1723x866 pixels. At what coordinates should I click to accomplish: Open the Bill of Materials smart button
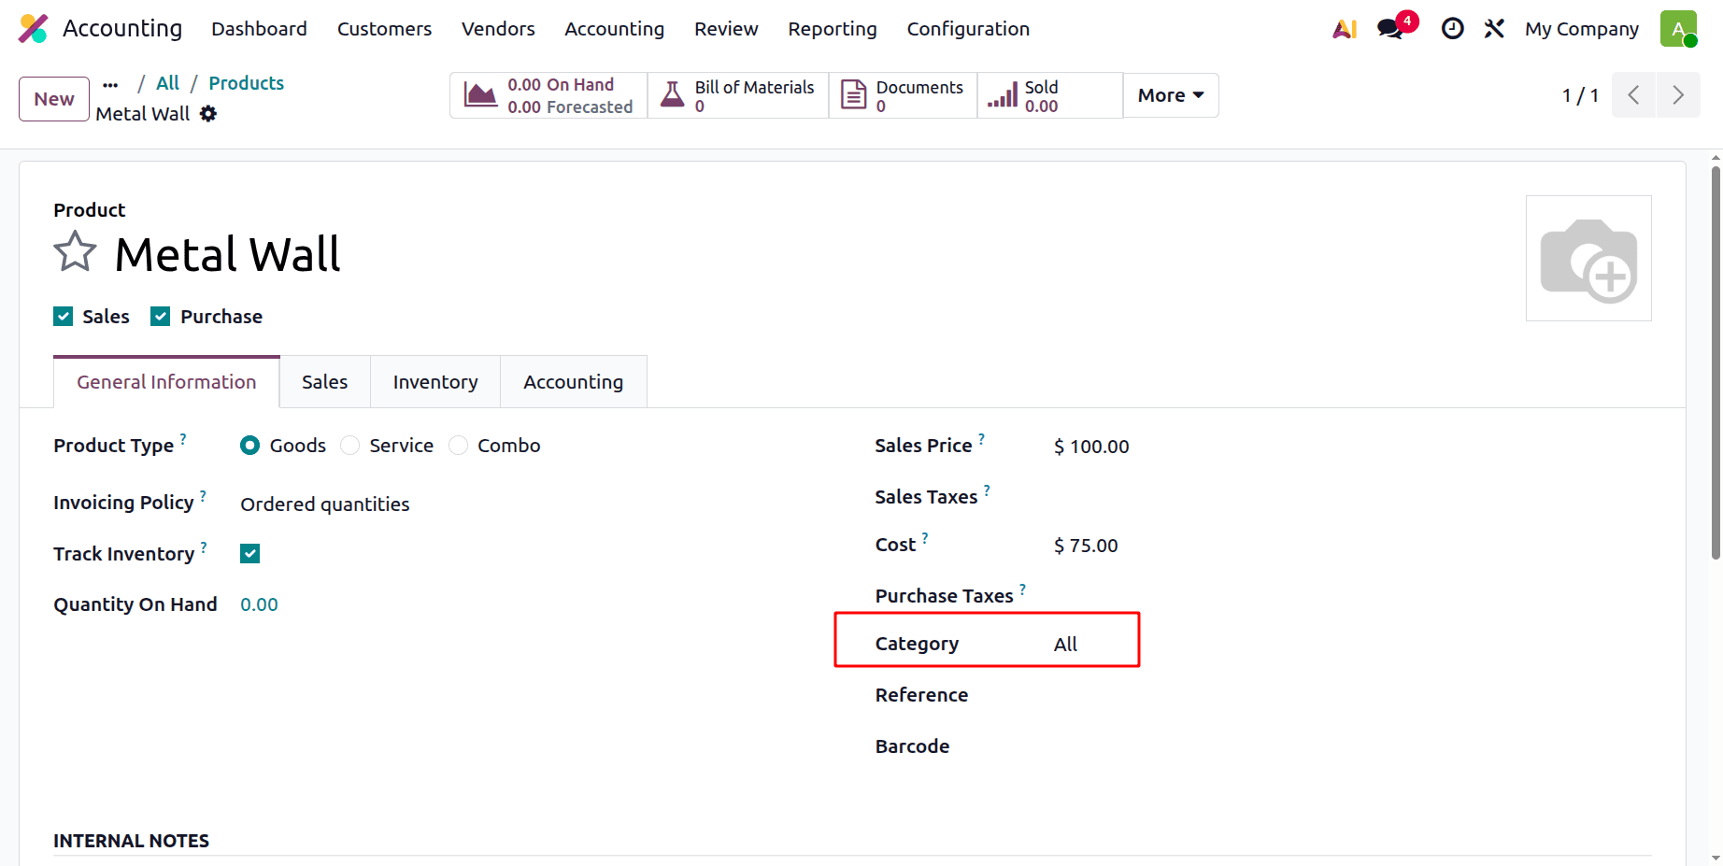click(738, 95)
